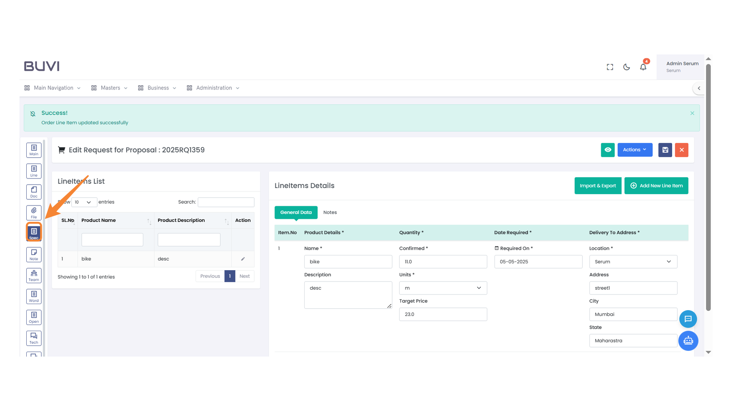Click the Tech chat icon in sidebar
The width and height of the screenshot is (732, 411).
tap(34, 338)
